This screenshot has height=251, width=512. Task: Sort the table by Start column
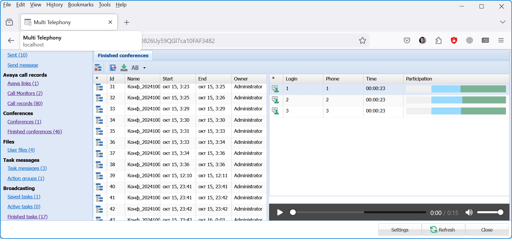coord(168,79)
